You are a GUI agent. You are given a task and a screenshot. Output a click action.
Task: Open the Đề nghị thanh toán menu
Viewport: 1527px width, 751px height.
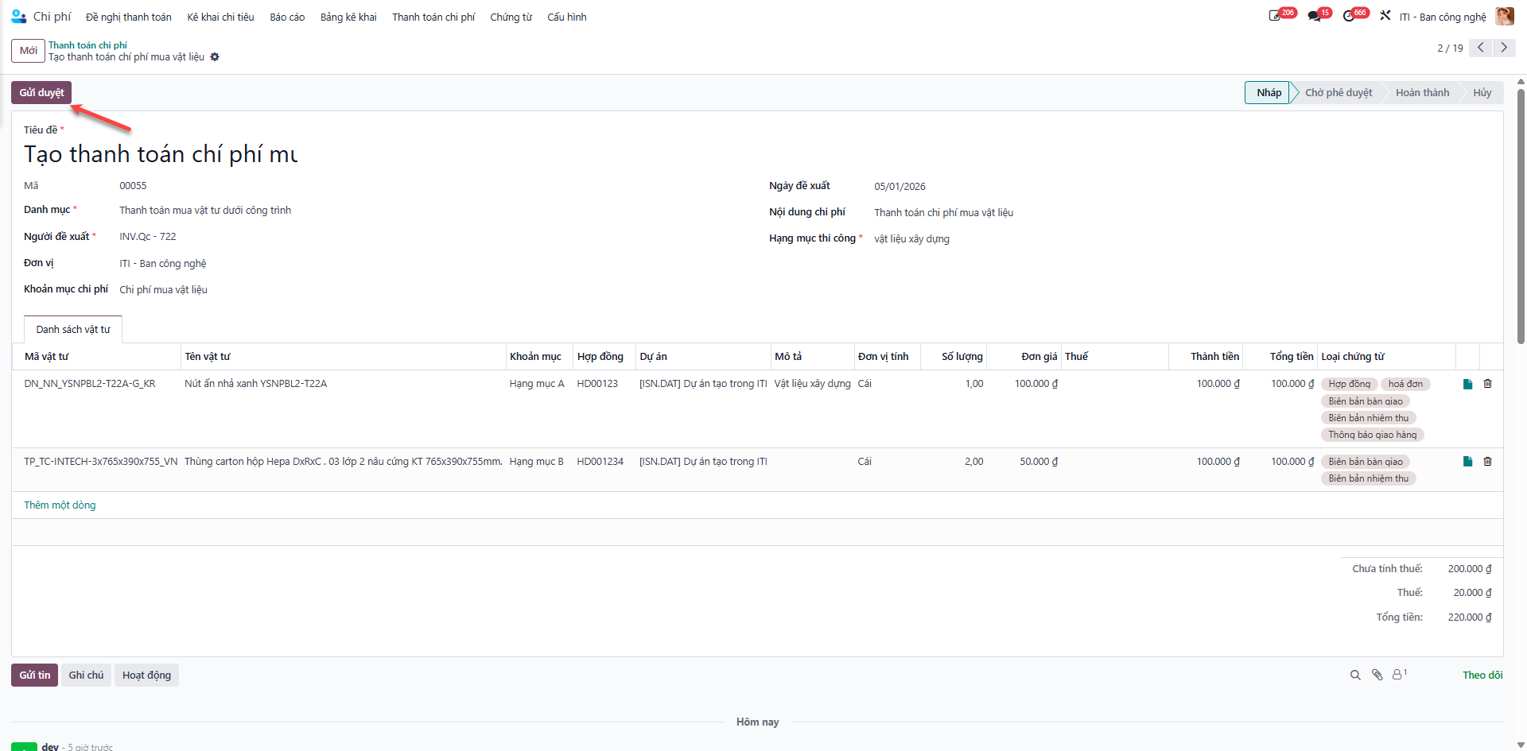pyautogui.click(x=129, y=17)
